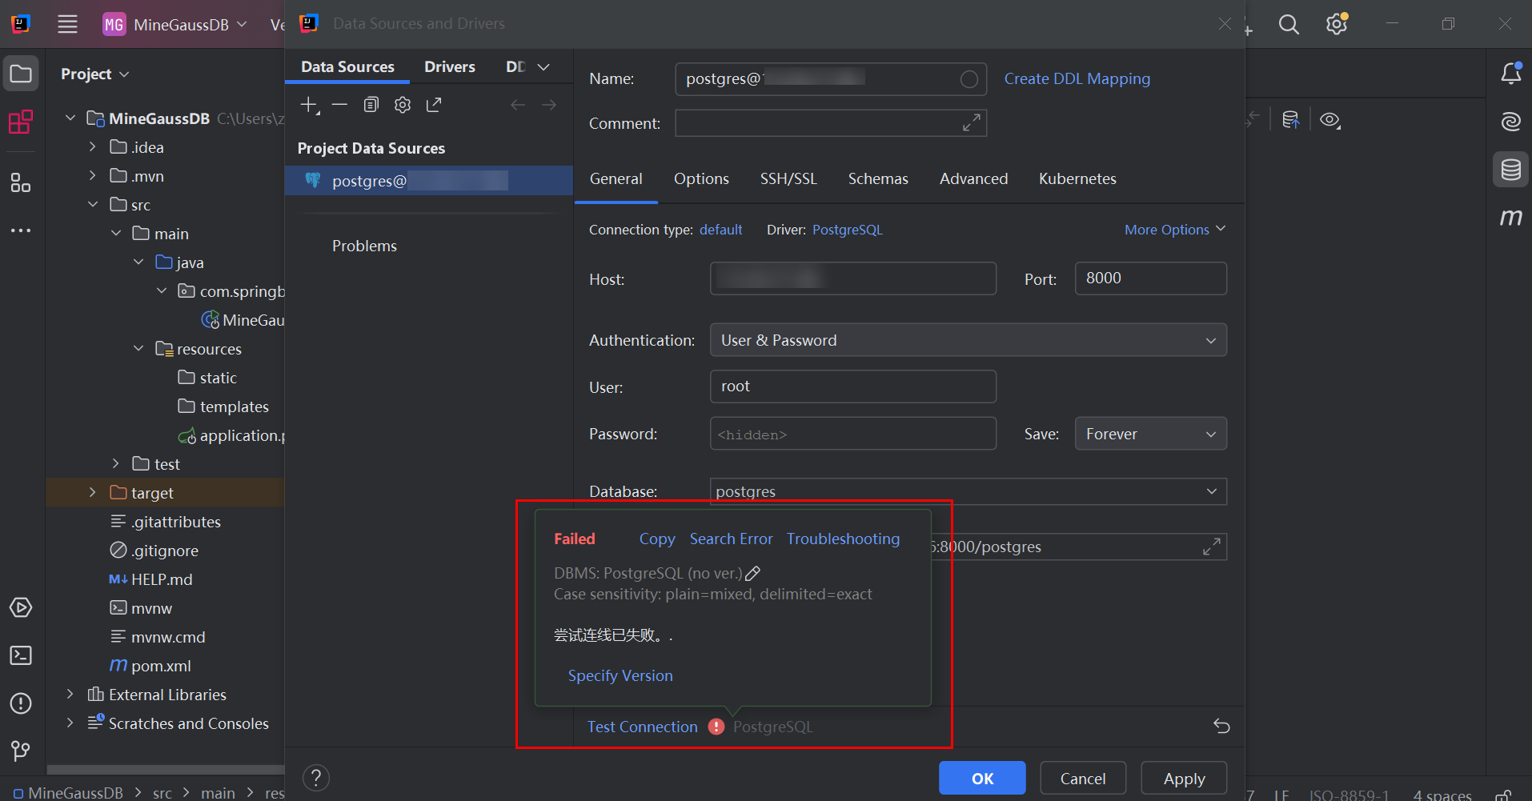The width and height of the screenshot is (1532, 801).
Task: Open the Project view dropdown
Action: pos(95,74)
